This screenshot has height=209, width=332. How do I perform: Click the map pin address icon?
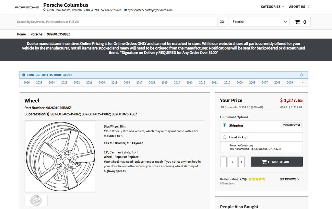click(44, 10)
